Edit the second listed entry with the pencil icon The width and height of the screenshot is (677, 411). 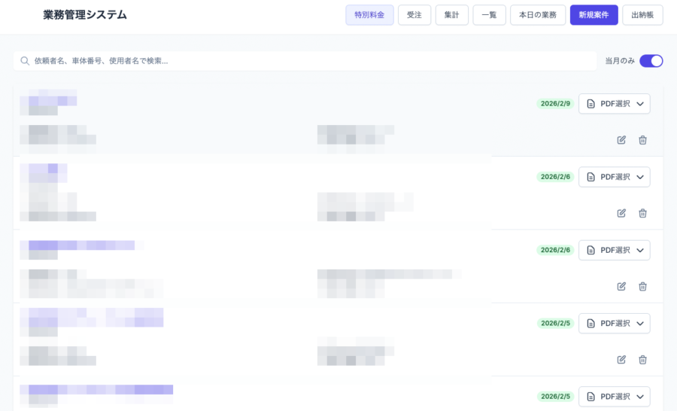pos(621,213)
